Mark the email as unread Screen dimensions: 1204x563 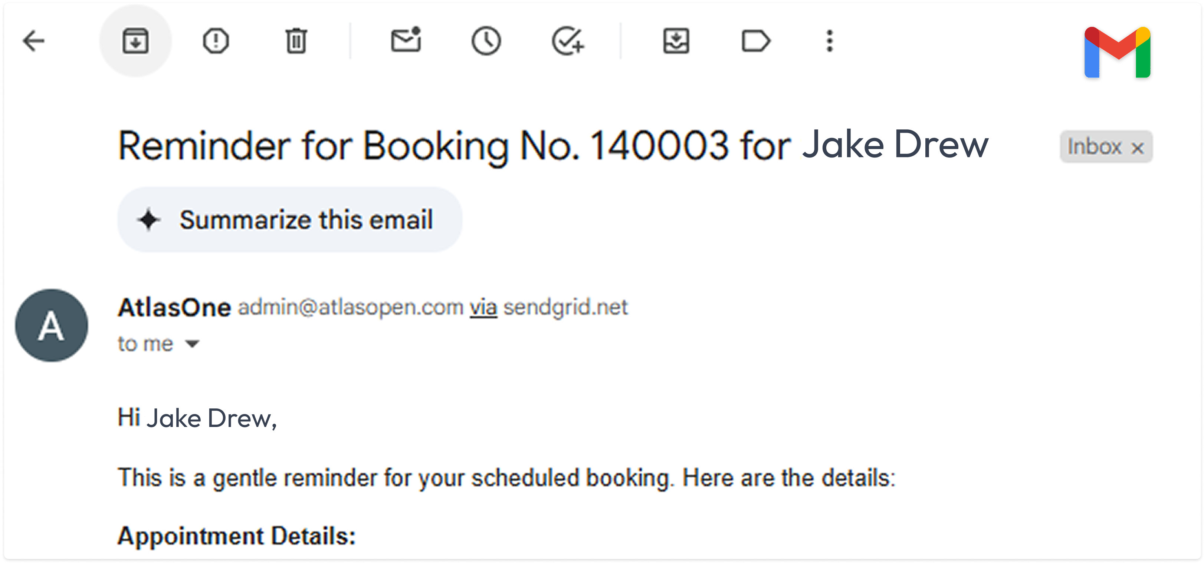coord(406,40)
